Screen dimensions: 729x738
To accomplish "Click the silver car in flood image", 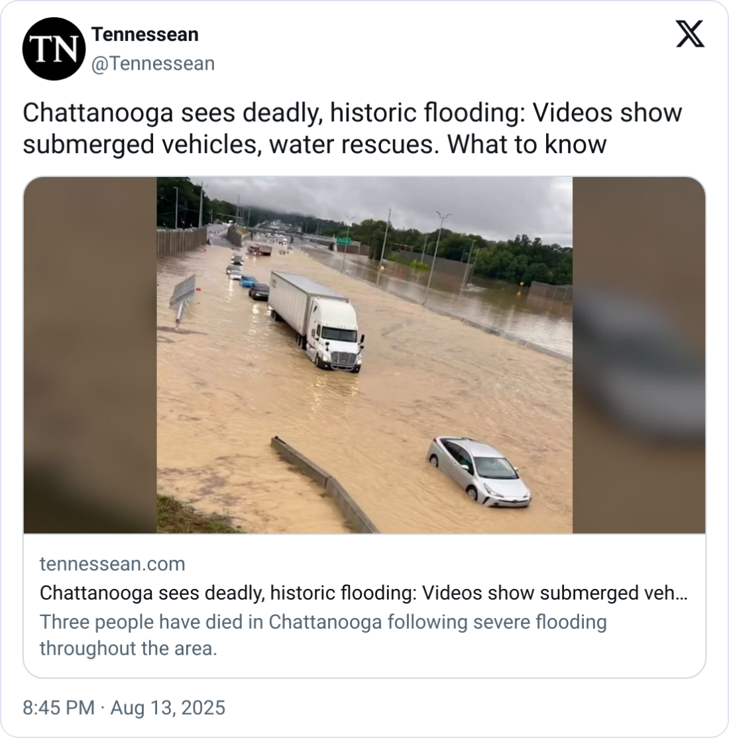I will pyautogui.click(x=478, y=471).
